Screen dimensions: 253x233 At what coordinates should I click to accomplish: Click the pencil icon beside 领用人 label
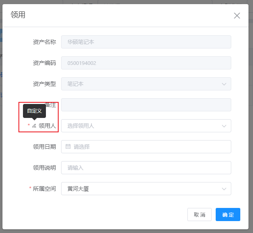(x=34, y=126)
